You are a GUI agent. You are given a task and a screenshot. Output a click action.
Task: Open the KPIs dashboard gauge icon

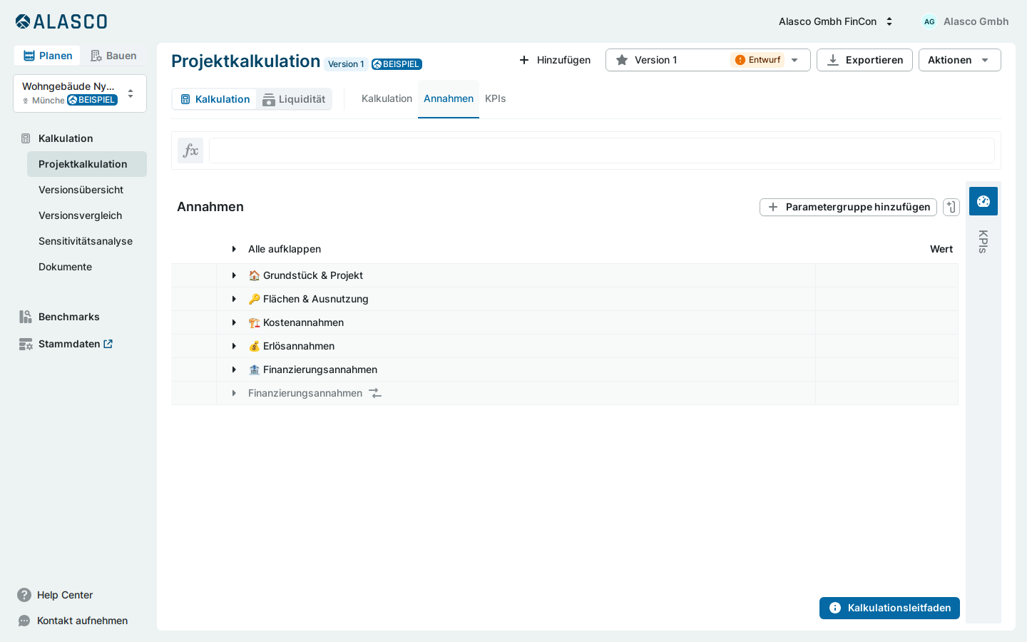pyautogui.click(x=983, y=201)
